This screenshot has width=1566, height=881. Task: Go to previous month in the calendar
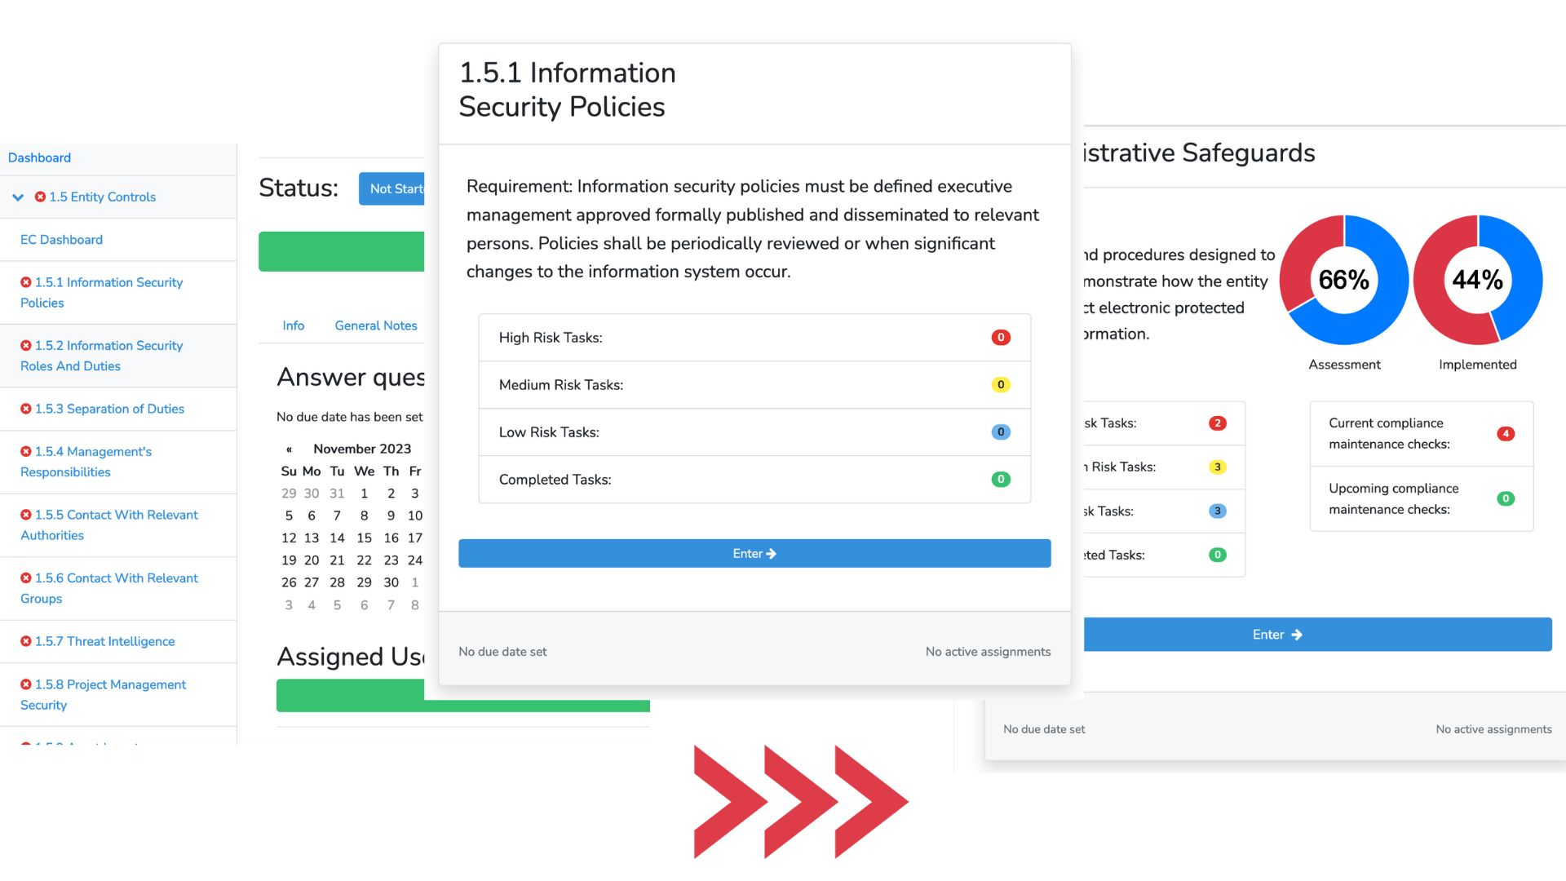tap(288, 448)
